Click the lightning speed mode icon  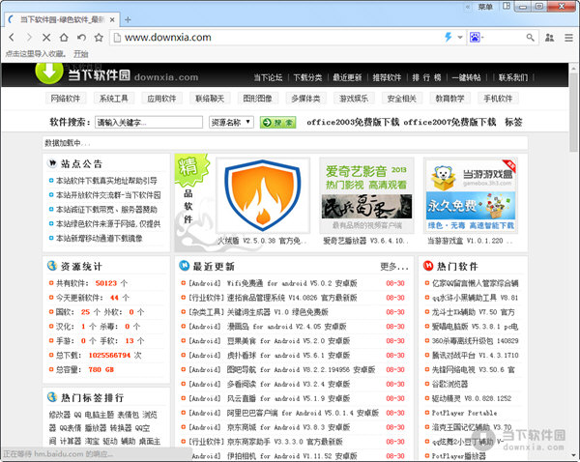click(x=448, y=37)
